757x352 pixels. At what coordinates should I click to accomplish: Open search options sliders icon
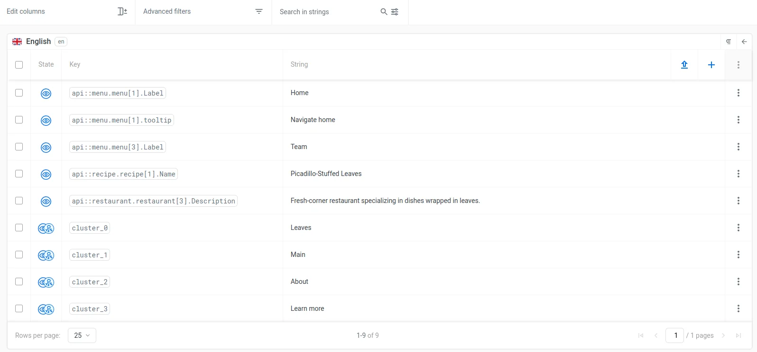click(x=395, y=12)
